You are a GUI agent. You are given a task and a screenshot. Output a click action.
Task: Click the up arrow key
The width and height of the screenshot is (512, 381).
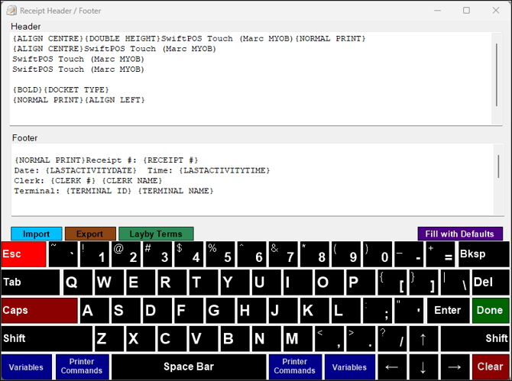[423, 338]
